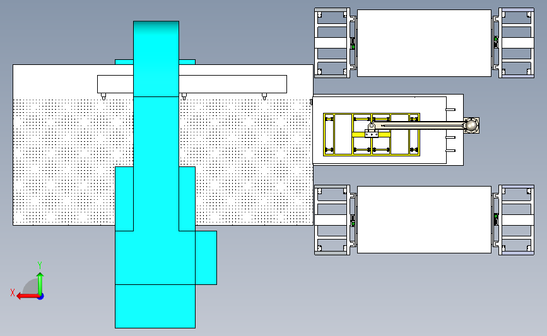Click the red X axis arrow of the triad
Viewport: 547px width, 336px height.
27,296
